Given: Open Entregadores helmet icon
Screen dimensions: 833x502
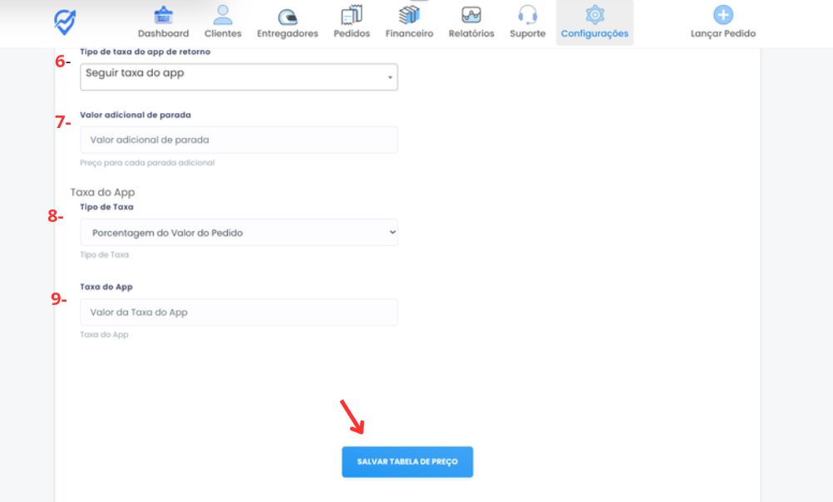Looking at the screenshot, I should coord(288,16).
